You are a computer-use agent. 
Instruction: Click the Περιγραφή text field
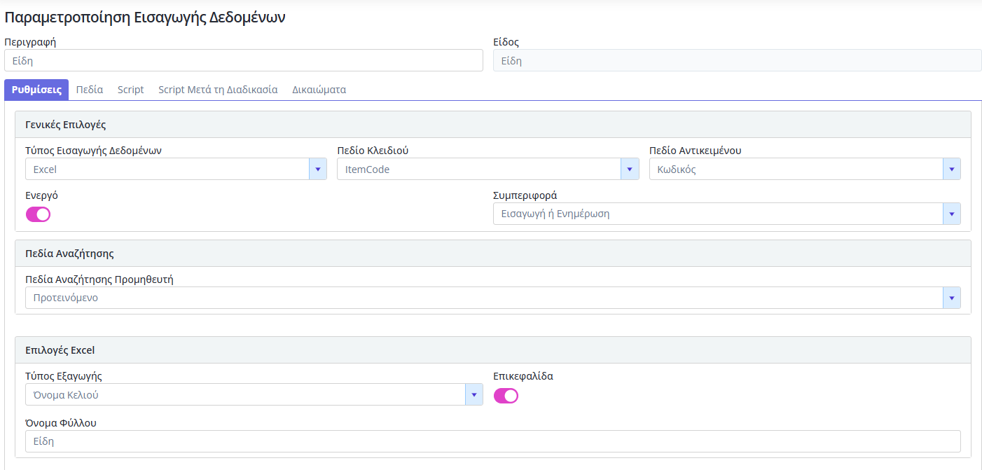tap(243, 61)
